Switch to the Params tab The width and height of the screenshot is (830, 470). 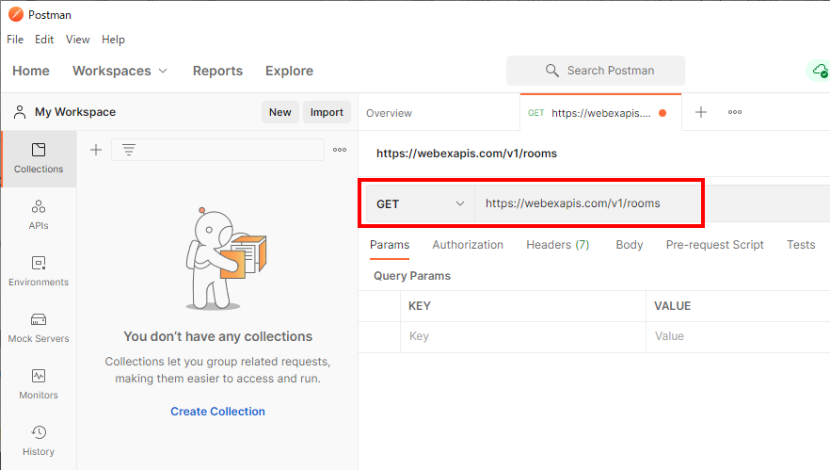click(390, 245)
